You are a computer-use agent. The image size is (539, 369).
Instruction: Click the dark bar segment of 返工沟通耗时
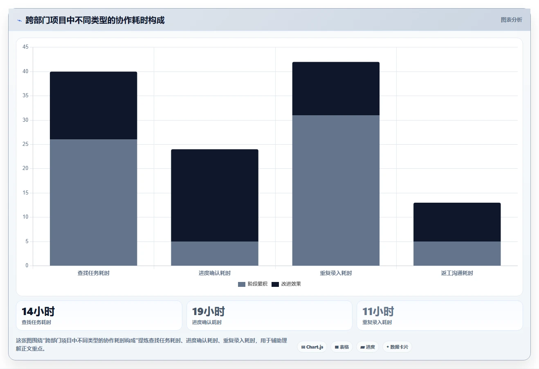(457, 222)
